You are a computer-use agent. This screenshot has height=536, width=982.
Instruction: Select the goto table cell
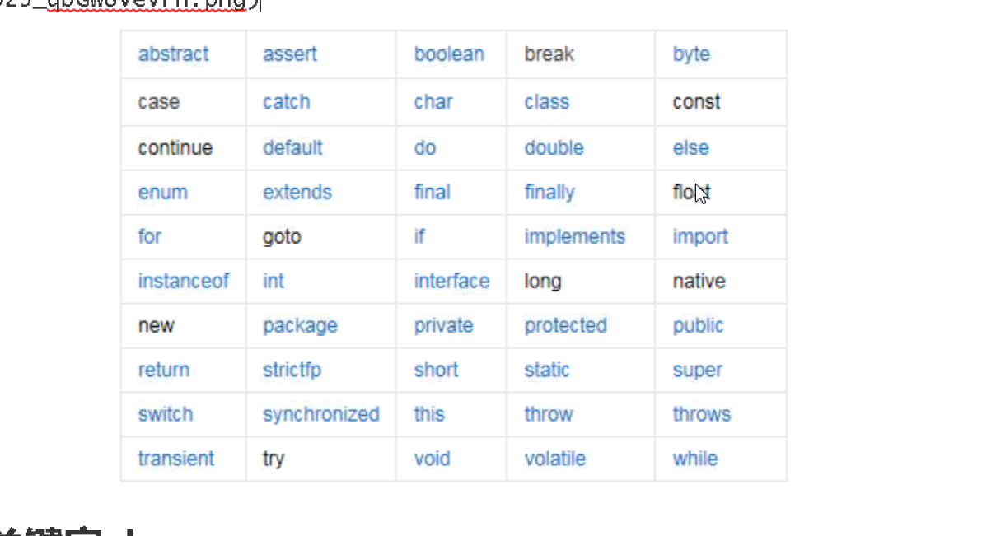point(321,237)
